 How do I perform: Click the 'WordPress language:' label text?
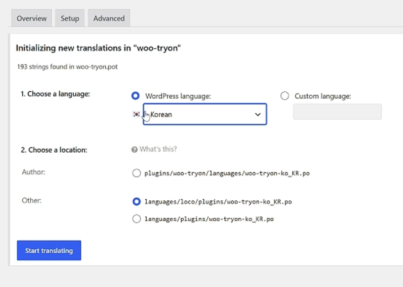tap(178, 96)
